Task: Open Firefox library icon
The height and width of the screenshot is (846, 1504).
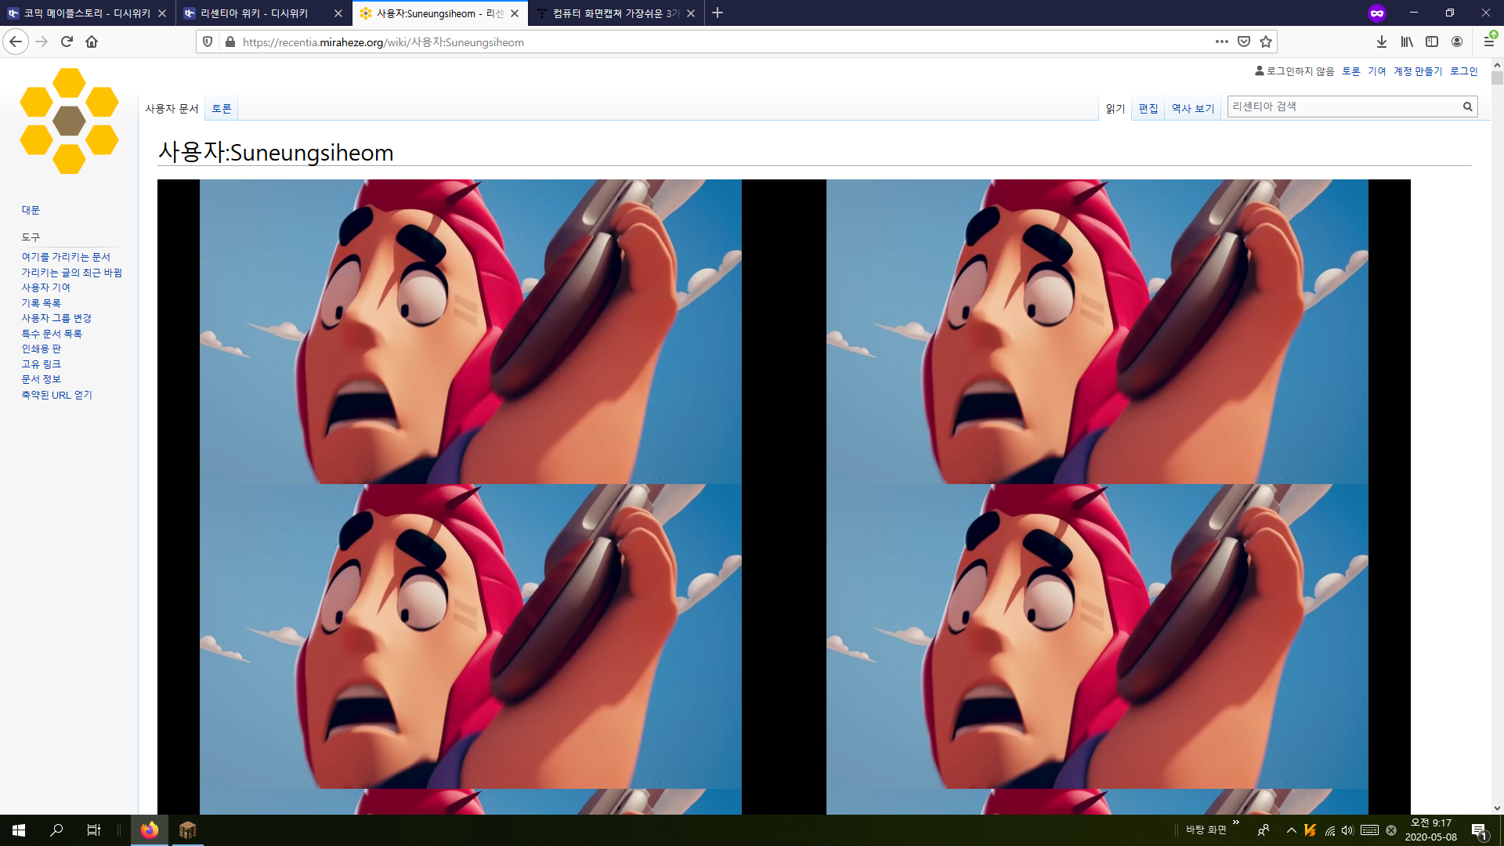Action: pos(1407,42)
